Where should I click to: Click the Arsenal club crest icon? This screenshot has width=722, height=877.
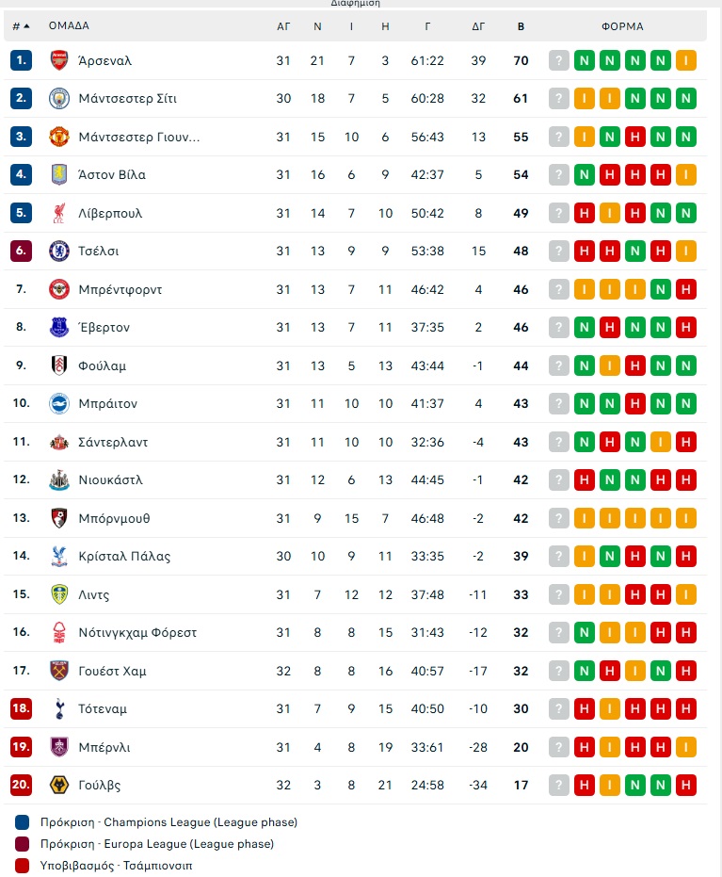point(59,60)
